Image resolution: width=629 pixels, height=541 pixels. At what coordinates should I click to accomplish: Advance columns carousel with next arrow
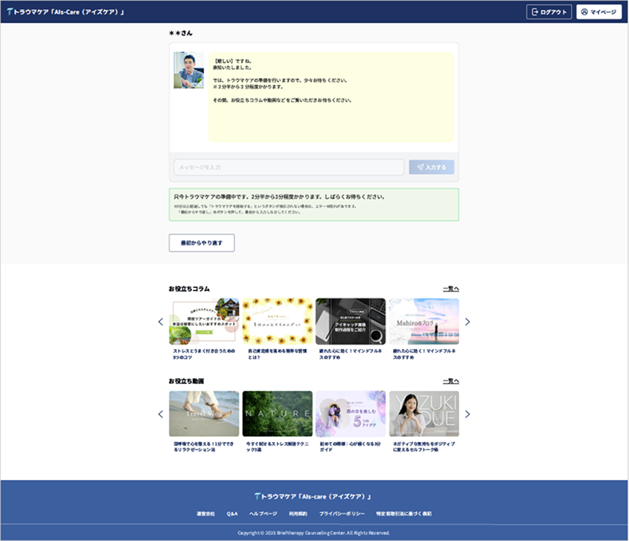467,321
